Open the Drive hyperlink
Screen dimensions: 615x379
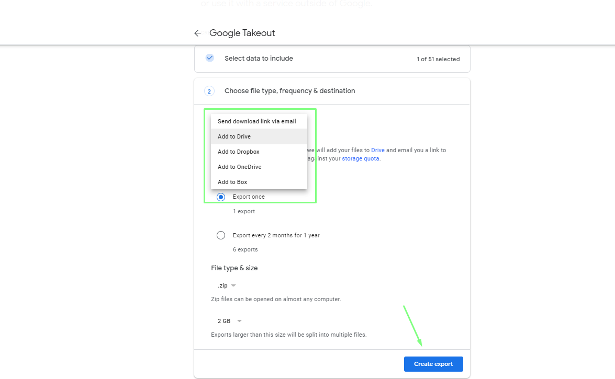[x=377, y=150]
